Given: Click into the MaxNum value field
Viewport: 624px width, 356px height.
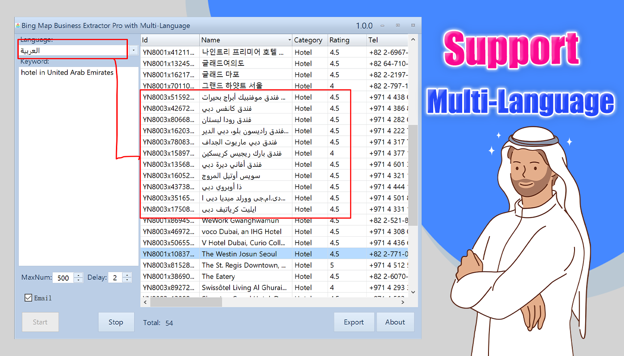Looking at the screenshot, I should [63, 278].
